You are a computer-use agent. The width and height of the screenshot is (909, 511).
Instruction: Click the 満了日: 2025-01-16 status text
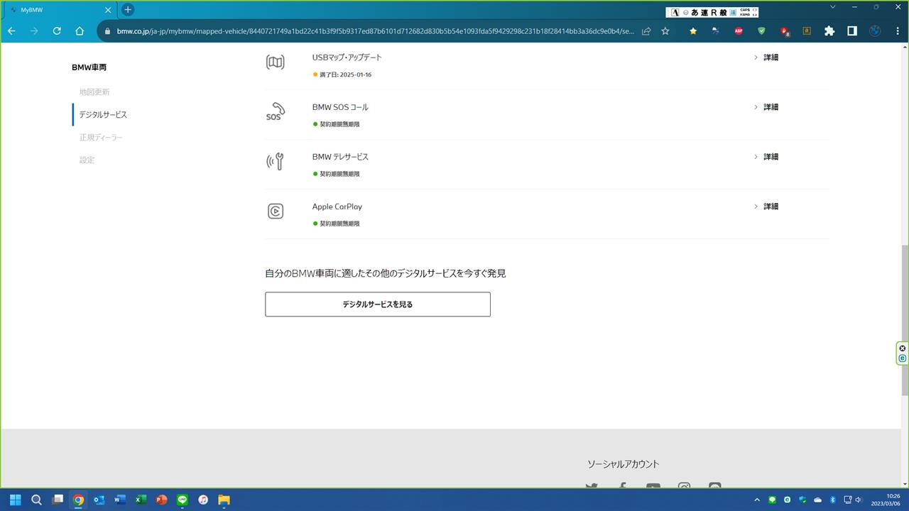pos(345,75)
